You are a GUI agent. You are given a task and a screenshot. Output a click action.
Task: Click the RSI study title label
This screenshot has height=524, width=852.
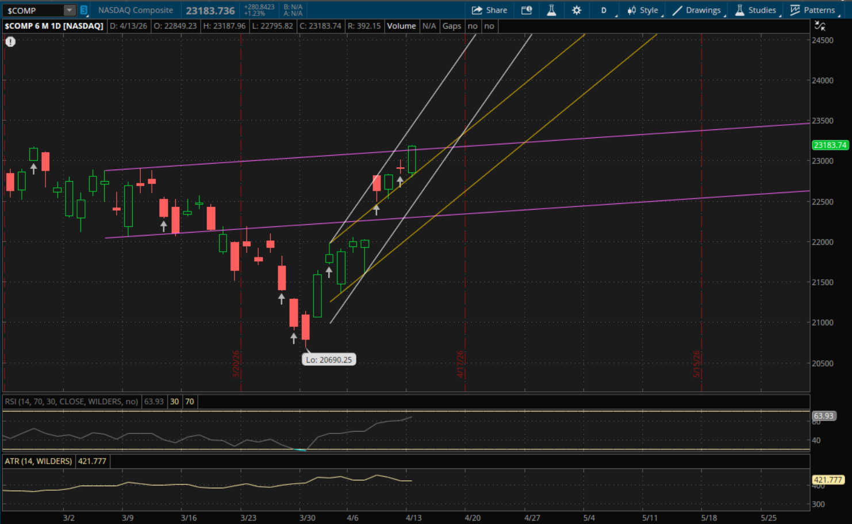pos(71,402)
